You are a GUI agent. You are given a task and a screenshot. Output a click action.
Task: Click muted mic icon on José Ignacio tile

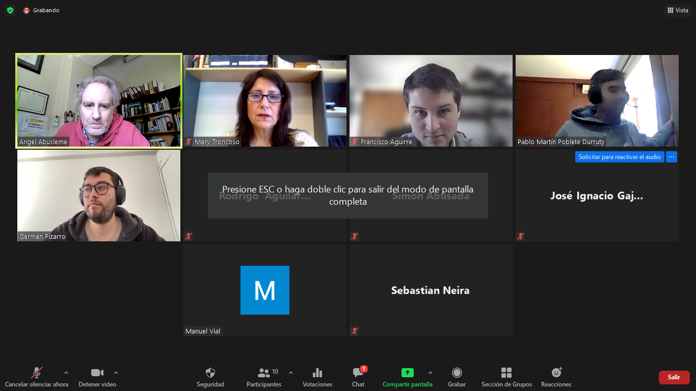click(521, 236)
